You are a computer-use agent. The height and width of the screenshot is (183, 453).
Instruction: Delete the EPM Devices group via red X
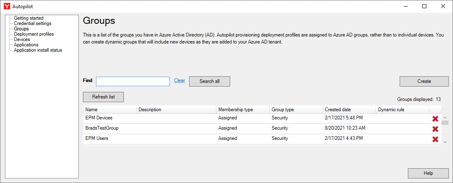[435, 119]
